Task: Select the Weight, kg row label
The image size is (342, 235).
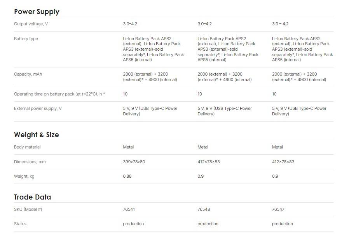Action: (24, 177)
